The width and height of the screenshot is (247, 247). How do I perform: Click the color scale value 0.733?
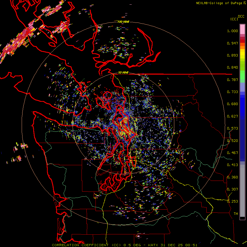232,92
